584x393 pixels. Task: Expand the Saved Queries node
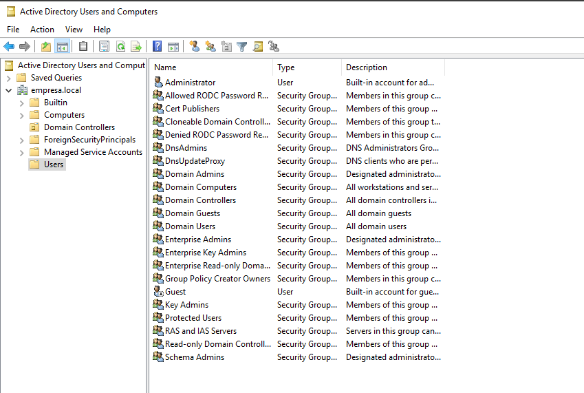9,78
